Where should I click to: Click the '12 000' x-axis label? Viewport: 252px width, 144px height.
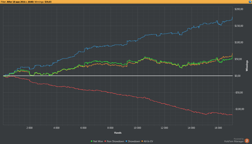(164, 128)
